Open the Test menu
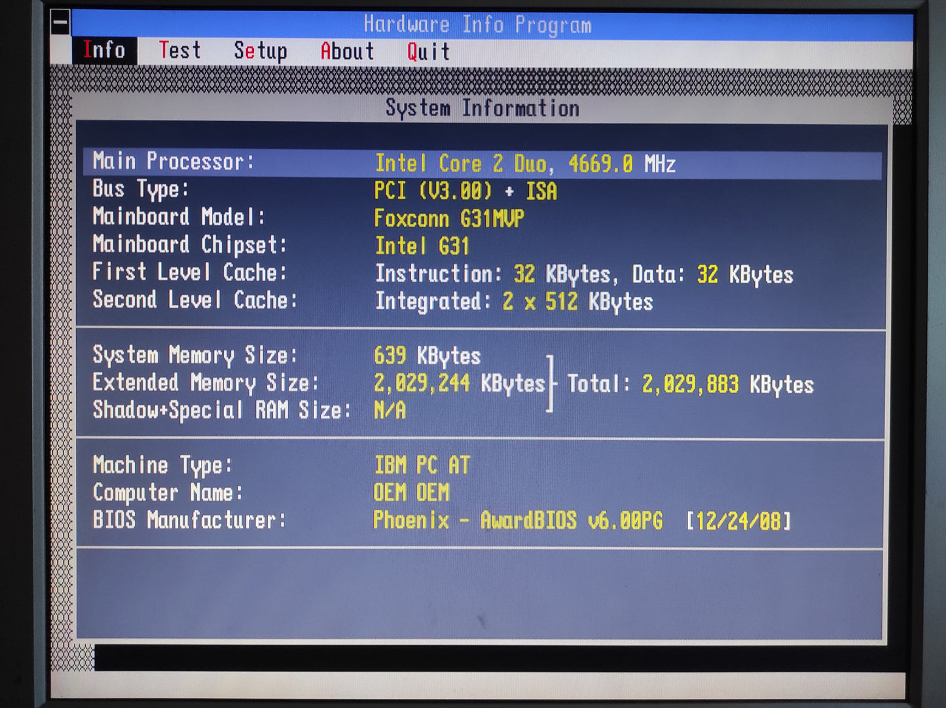 (179, 50)
